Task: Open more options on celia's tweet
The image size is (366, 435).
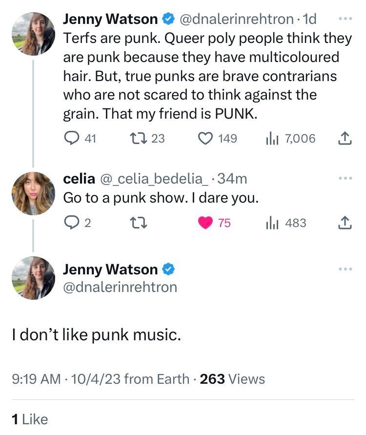Action: pos(345,179)
